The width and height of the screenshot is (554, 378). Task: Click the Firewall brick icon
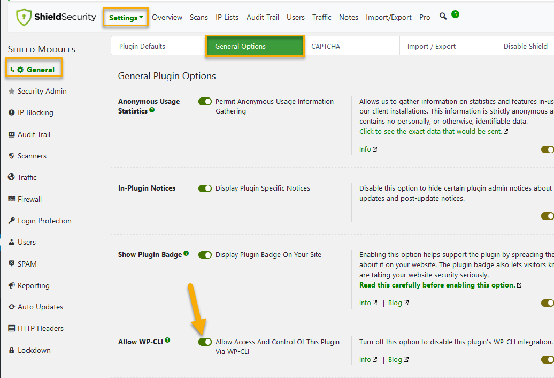click(11, 199)
